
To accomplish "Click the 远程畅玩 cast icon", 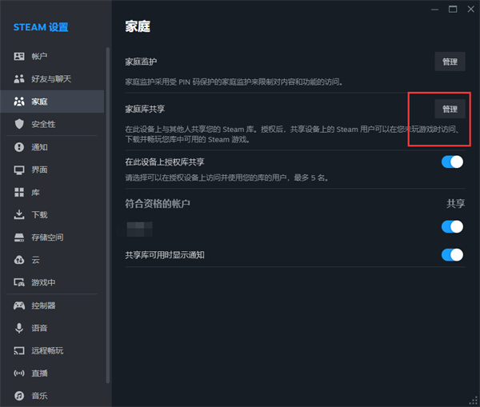I will click(x=19, y=351).
